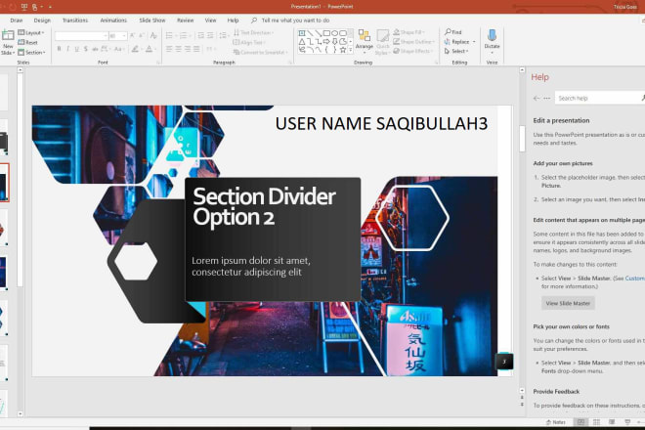Open line spacing options
This screenshot has height=430, width=645.
pos(224,36)
